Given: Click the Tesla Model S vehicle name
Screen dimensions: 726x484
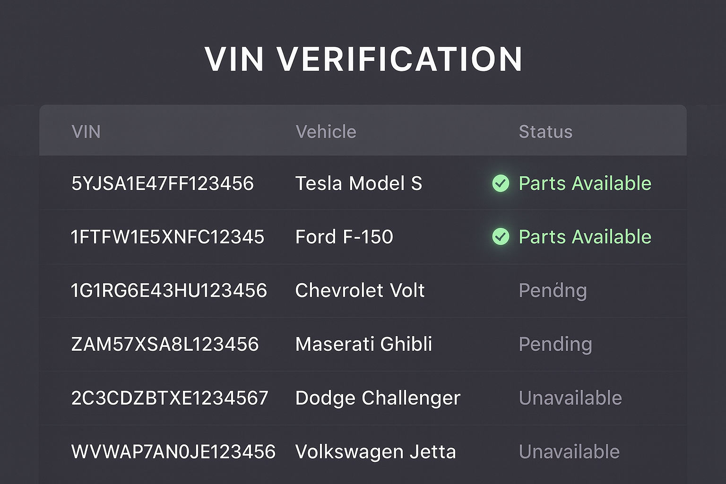Looking at the screenshot, I should tap(358, 183).
